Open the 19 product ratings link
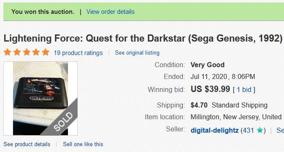 tap(78, 53)
